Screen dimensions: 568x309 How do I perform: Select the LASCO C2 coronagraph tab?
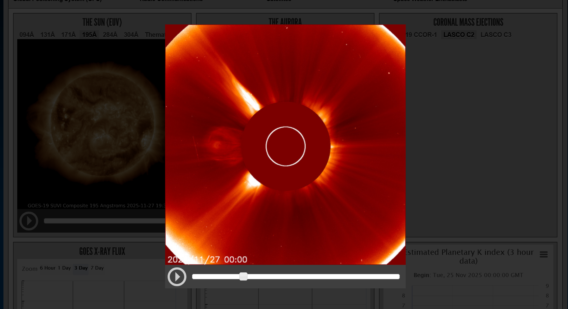(x=459, y=35)
